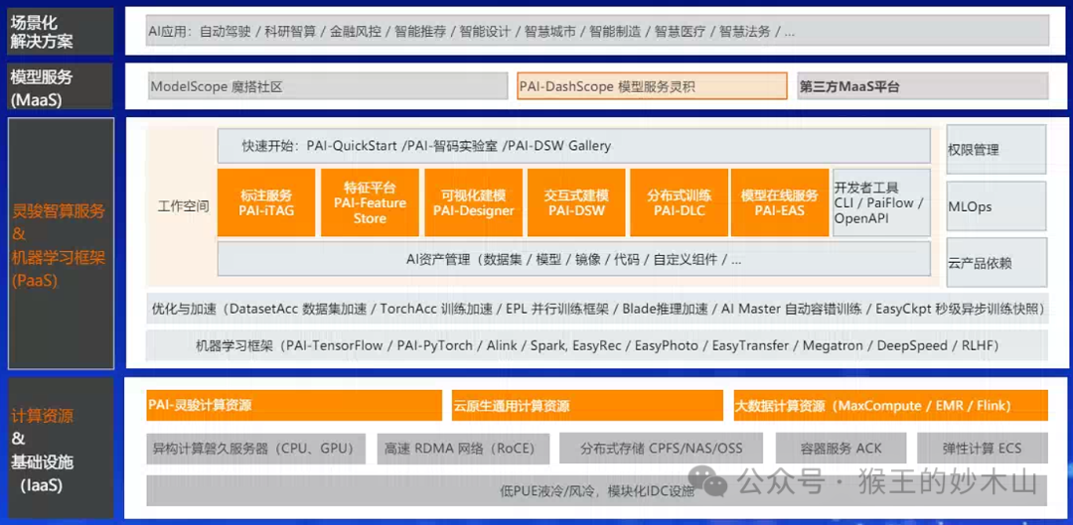Open the 模型在线服务 PAI-EAS box

coord(780,203)
